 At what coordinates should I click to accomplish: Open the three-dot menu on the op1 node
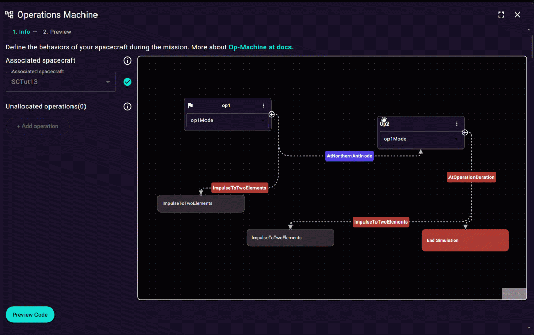(264, 106)
